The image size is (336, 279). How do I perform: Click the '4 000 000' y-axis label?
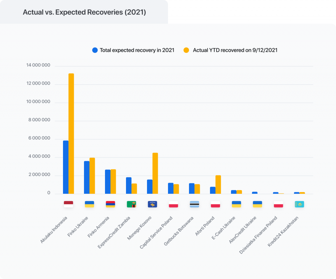coord(39,156)
